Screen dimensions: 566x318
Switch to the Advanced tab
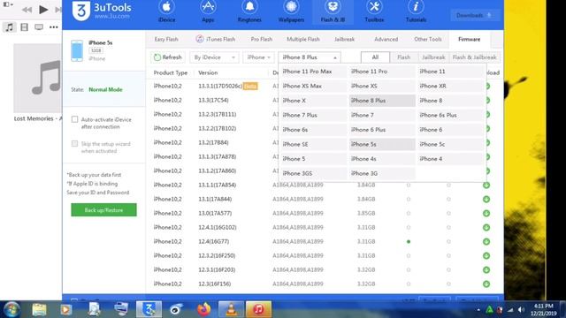[x=386, y=39]
